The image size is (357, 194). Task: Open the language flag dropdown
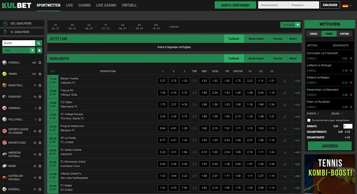point(347,6)
